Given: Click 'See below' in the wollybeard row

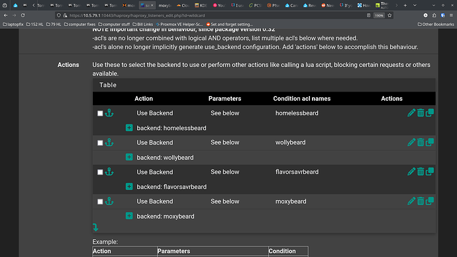Looking at the screenshot, I should [x=225, y=142].
